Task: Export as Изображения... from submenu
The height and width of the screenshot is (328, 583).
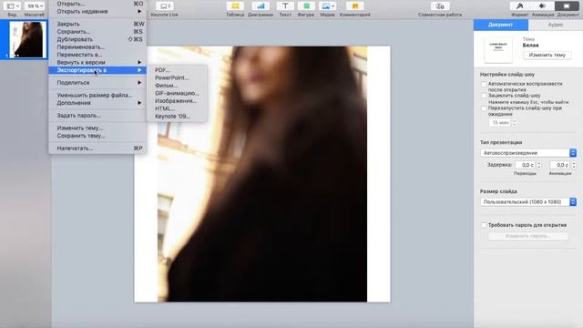Action: click(x=177, y=101)
